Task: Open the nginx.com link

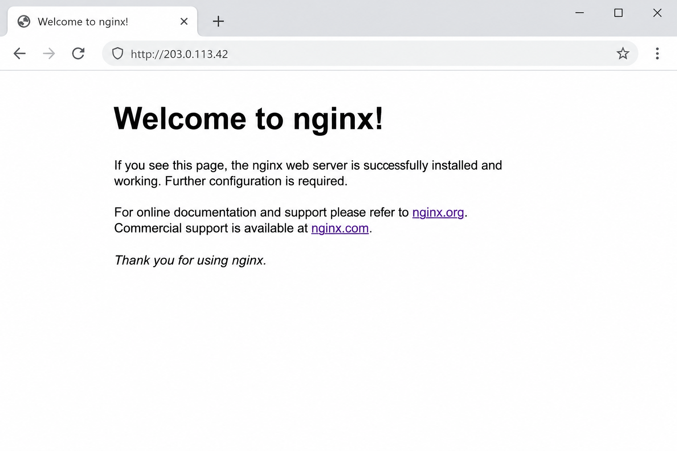Action: coord(340,228)
